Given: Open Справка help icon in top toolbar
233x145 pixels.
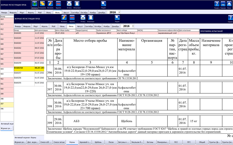Looking at the screenshot, I should 216,4.
